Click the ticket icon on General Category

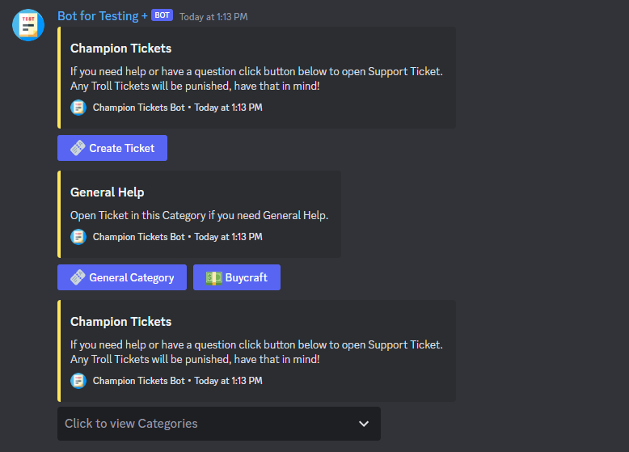point(78,277)
